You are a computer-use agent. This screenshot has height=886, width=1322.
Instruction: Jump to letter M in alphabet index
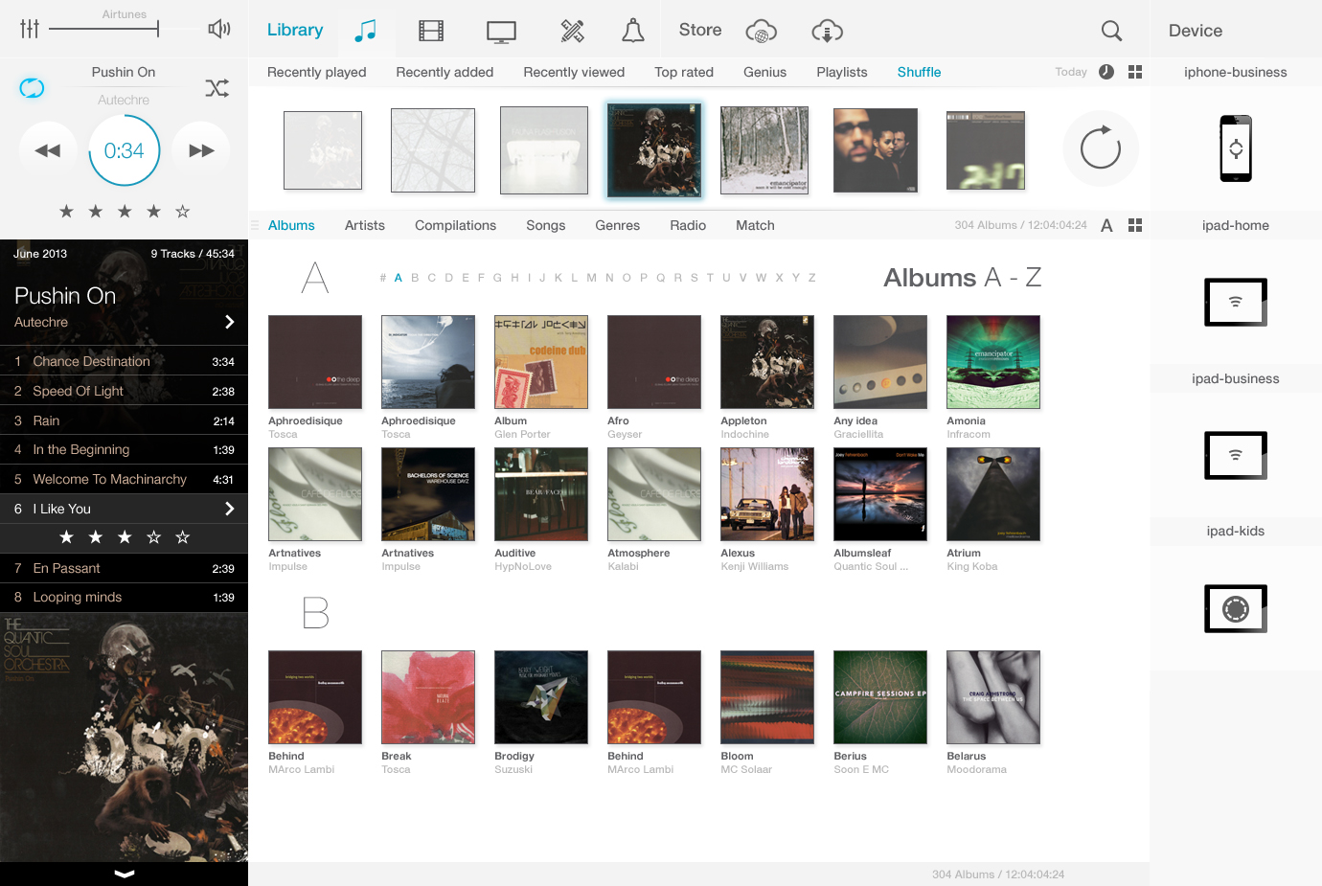(x=591, y=278)
